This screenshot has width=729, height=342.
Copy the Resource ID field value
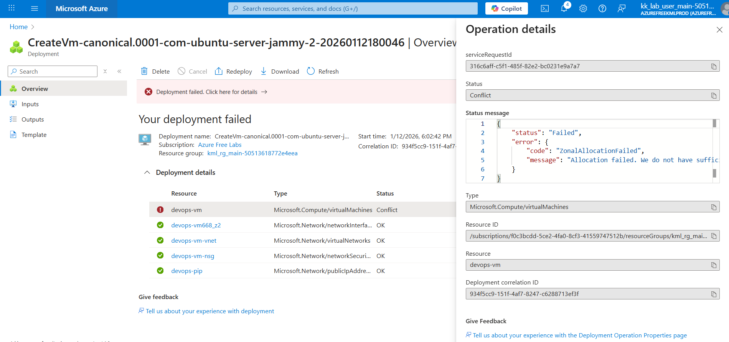714,236
